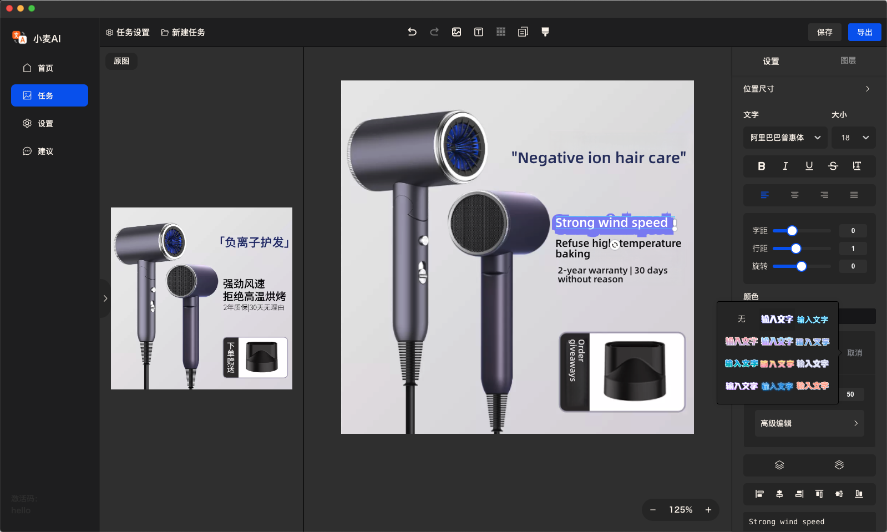This screenshot has height=532, width=887.
Task: Select the add text box tool
Action: coord(479,32)
